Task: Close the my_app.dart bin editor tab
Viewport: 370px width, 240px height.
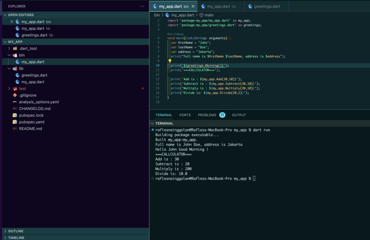Action: 193,7
